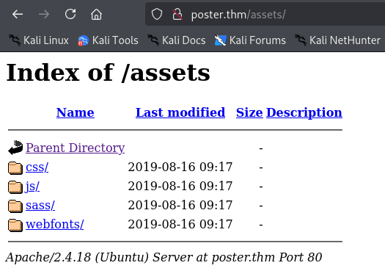Open the sass/ directory link
The height and width of the screenshot is (271, 385).
[x=40, y=205]
